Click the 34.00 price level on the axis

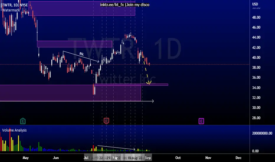coord(256,87)
